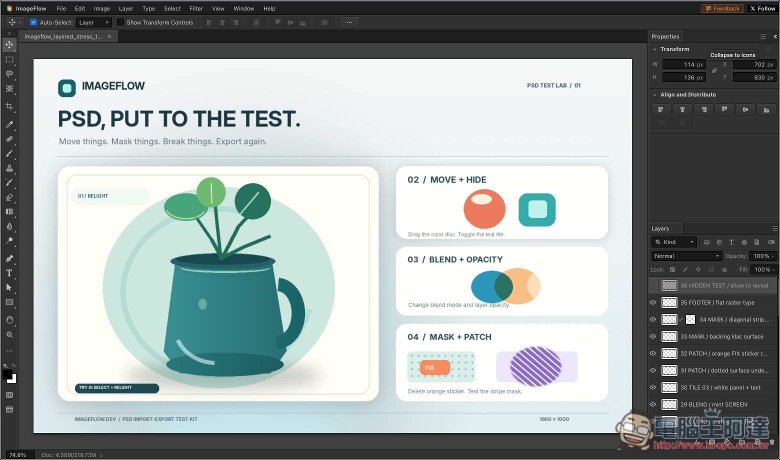Image resolution: width=780 pixels, height=460 pixels.
Task: Open the more options button in options bar
Action: [x=349, y=22]
